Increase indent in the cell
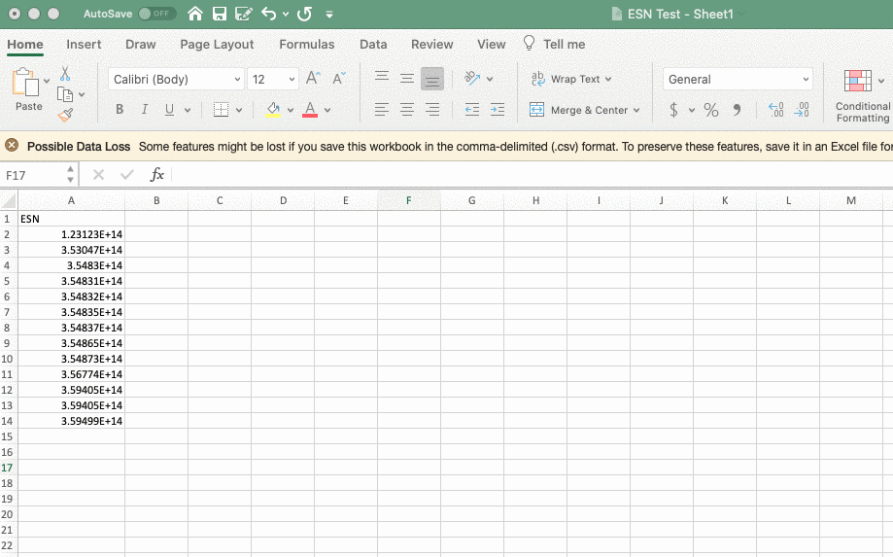The height and width of the screenshot is (557, 893). pos(498,109)
